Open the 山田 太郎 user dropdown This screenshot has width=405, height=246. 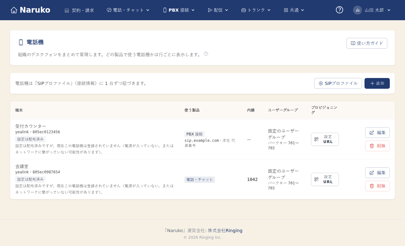tap(372, 10)
